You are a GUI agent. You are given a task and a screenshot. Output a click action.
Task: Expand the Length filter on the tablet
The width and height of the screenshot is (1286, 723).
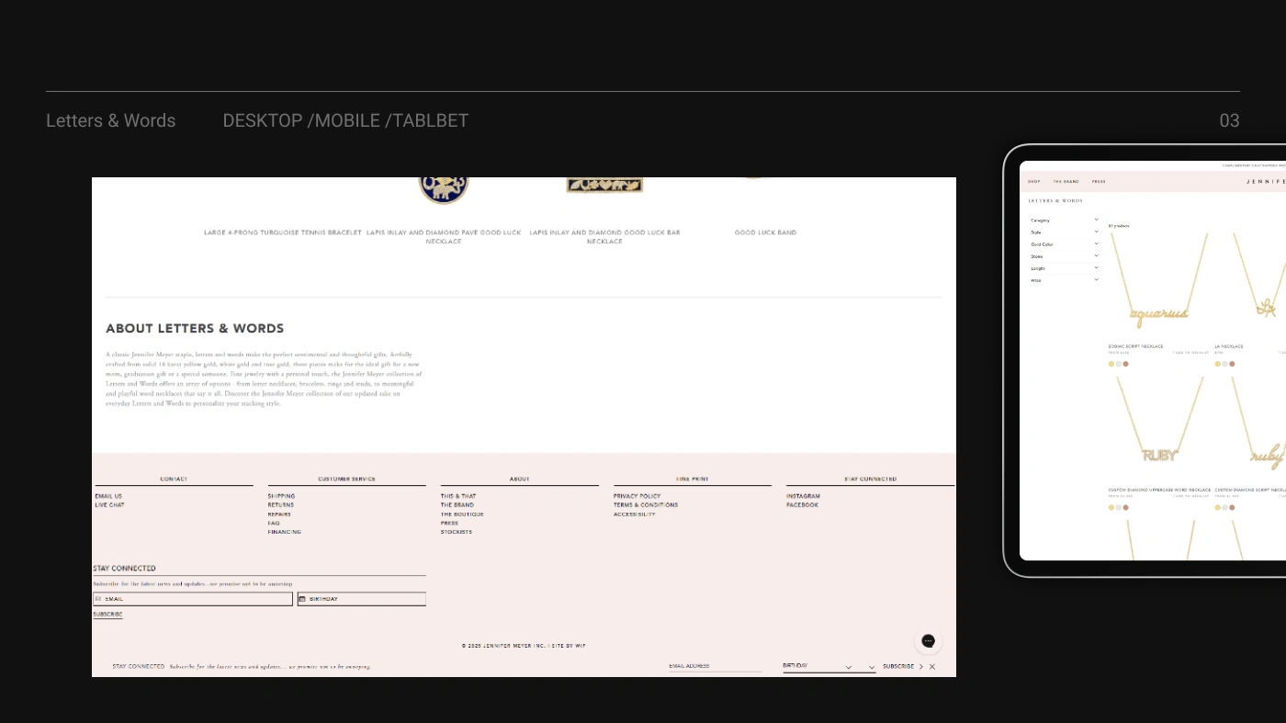[1064, 268]
